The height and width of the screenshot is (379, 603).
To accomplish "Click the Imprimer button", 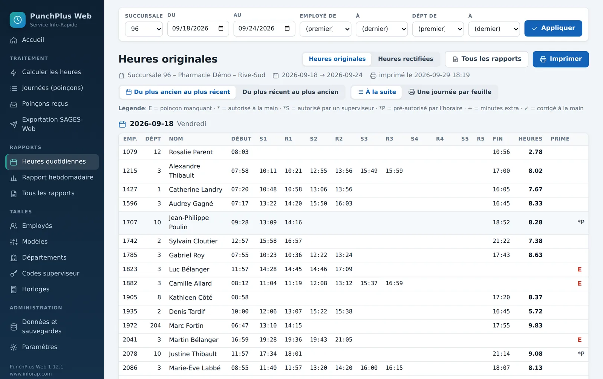I will tap(560, 59).
